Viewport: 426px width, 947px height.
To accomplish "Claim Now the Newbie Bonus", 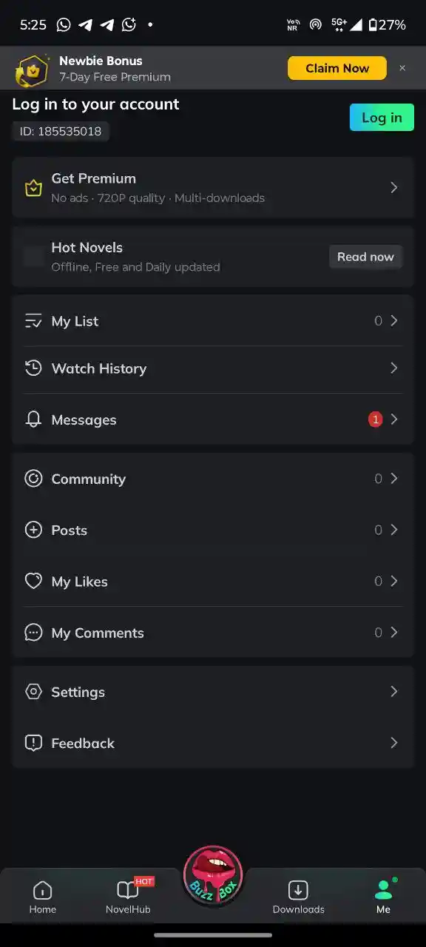I will point(337,68).
